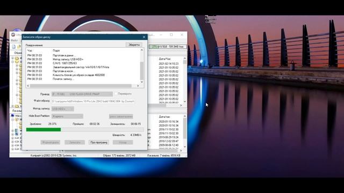Toggle the Перевірити checkbox
This screenshot has width=344, height=193.
(x=116, y=94)
